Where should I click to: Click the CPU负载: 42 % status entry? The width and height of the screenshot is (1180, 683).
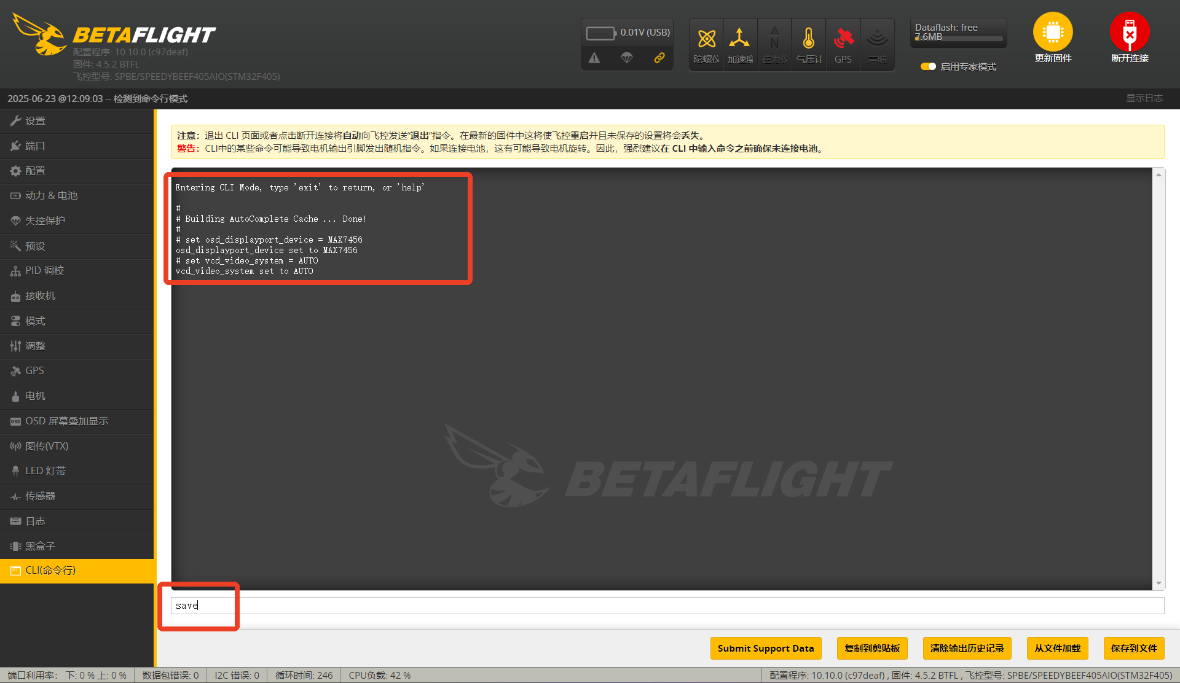(380, 676)
